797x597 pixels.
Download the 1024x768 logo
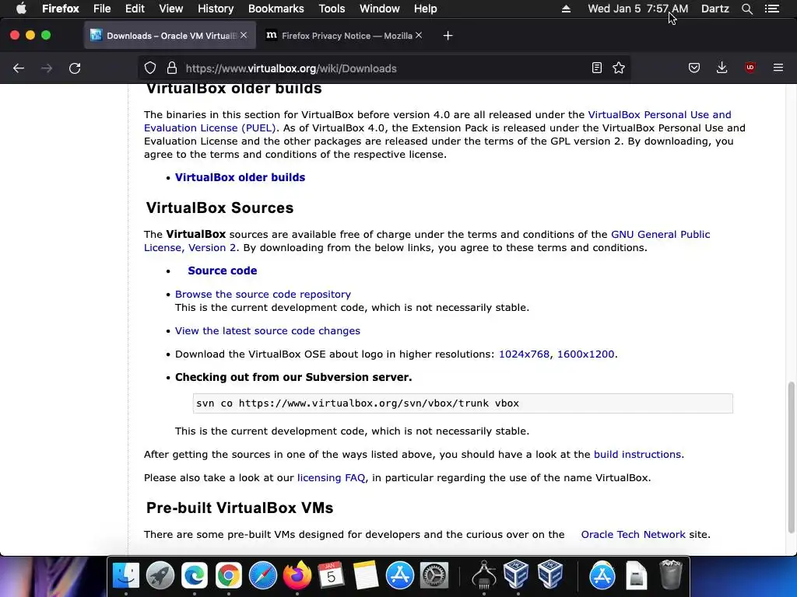pyautogui.click(x=524, y=354)
